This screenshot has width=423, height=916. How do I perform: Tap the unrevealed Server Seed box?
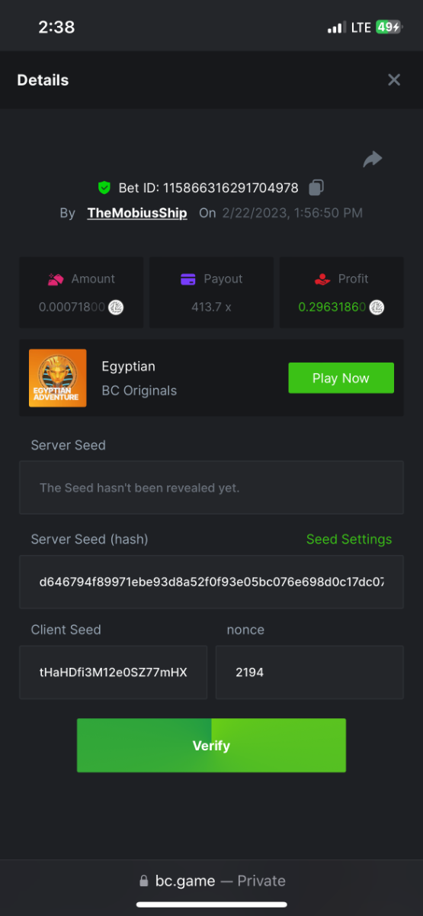coord(211,487)
